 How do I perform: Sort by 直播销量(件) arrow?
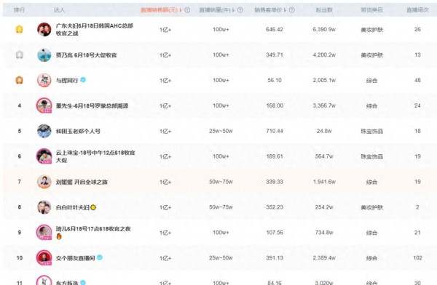[234, 10]
